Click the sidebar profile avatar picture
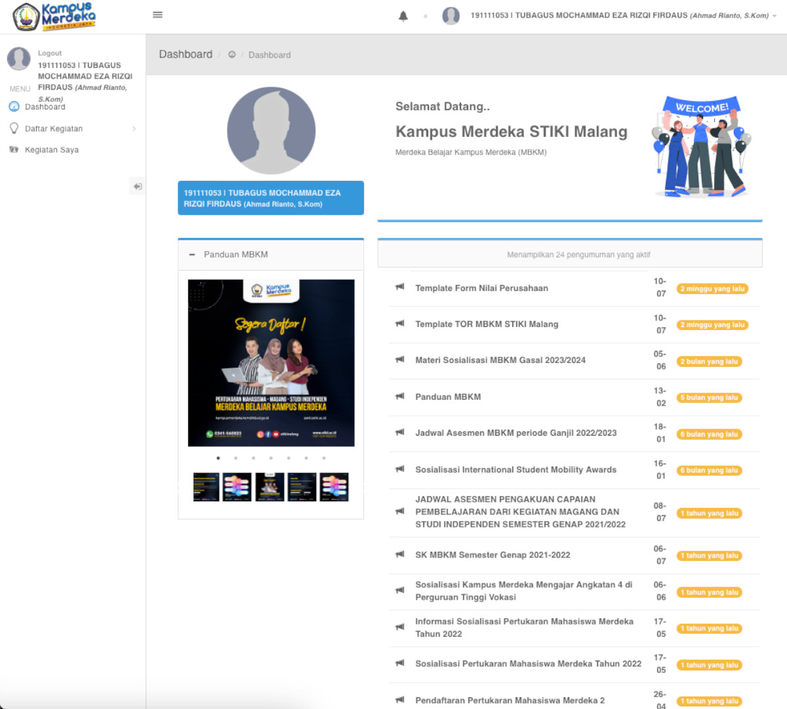 click(18, 59)
